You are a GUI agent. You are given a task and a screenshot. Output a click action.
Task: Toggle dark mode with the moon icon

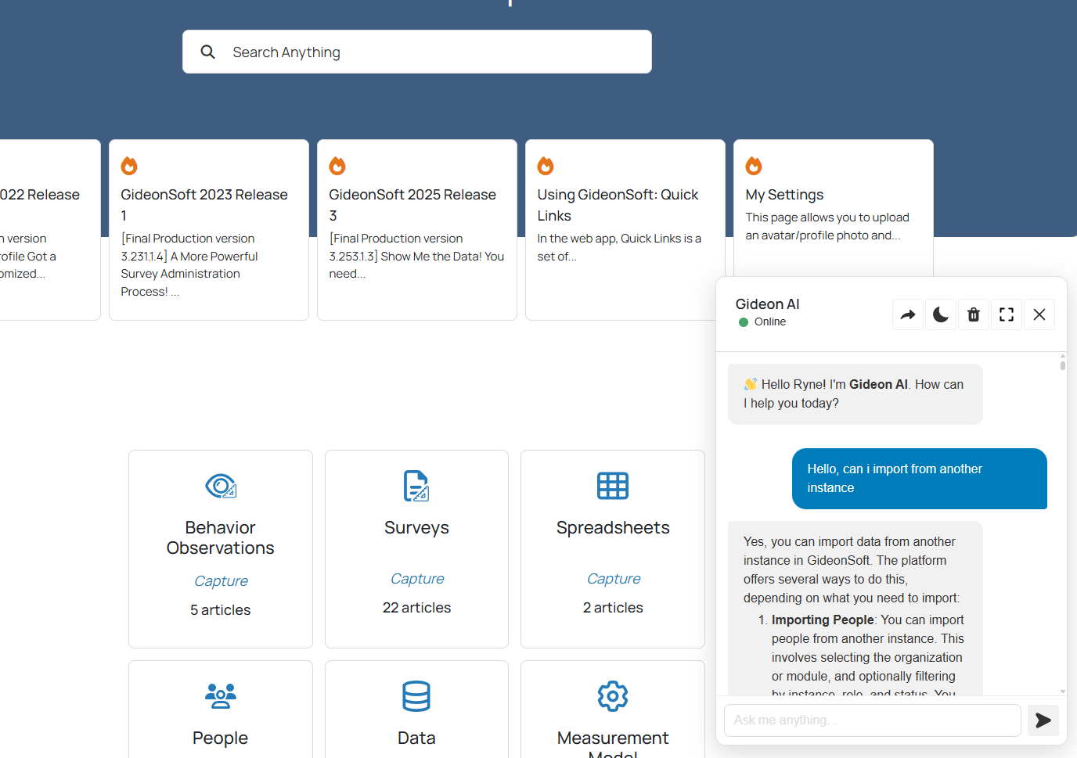pos(941,314)
